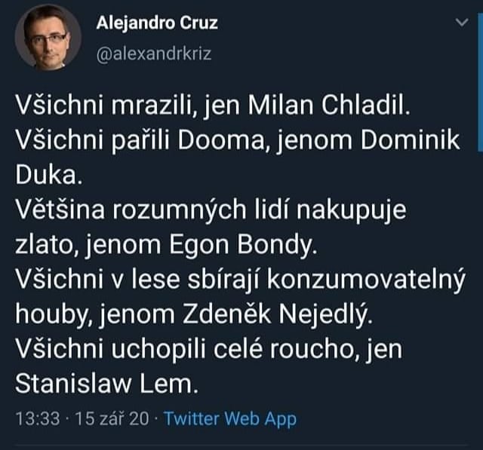
Task: Click the date 15 zář 20
Action: point(112,419)
